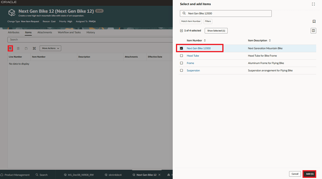Click the Description column header
Image resolution: width=322 pixels, height=179 pixels.
tap(84, 57)
